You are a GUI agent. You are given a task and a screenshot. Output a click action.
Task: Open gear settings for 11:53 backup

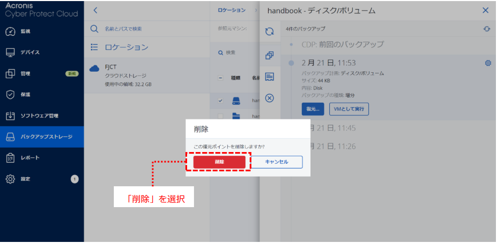click(x=487, y=63)
